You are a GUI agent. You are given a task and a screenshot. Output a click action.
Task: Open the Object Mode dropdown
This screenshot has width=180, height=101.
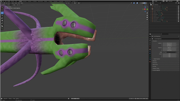[7, 3]
